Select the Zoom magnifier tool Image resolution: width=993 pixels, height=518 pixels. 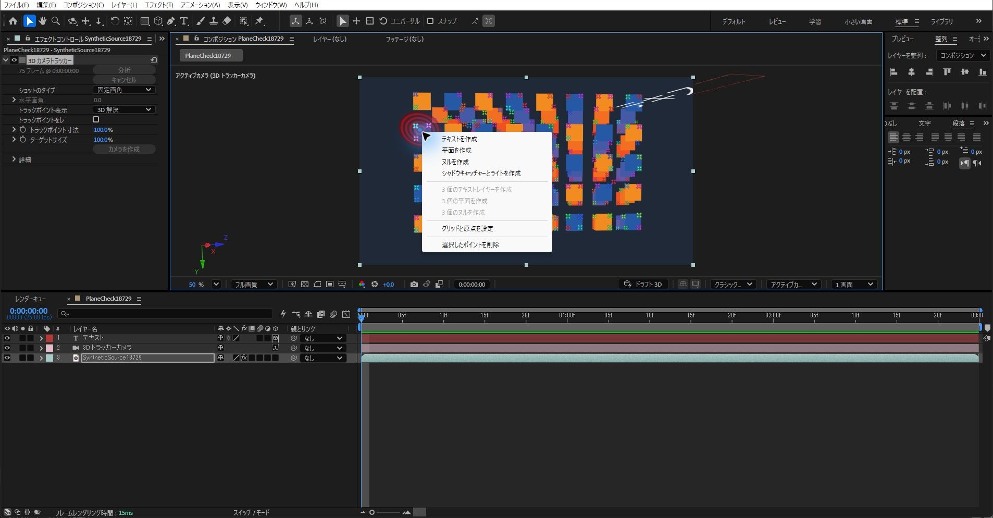[x=56, y=21]
